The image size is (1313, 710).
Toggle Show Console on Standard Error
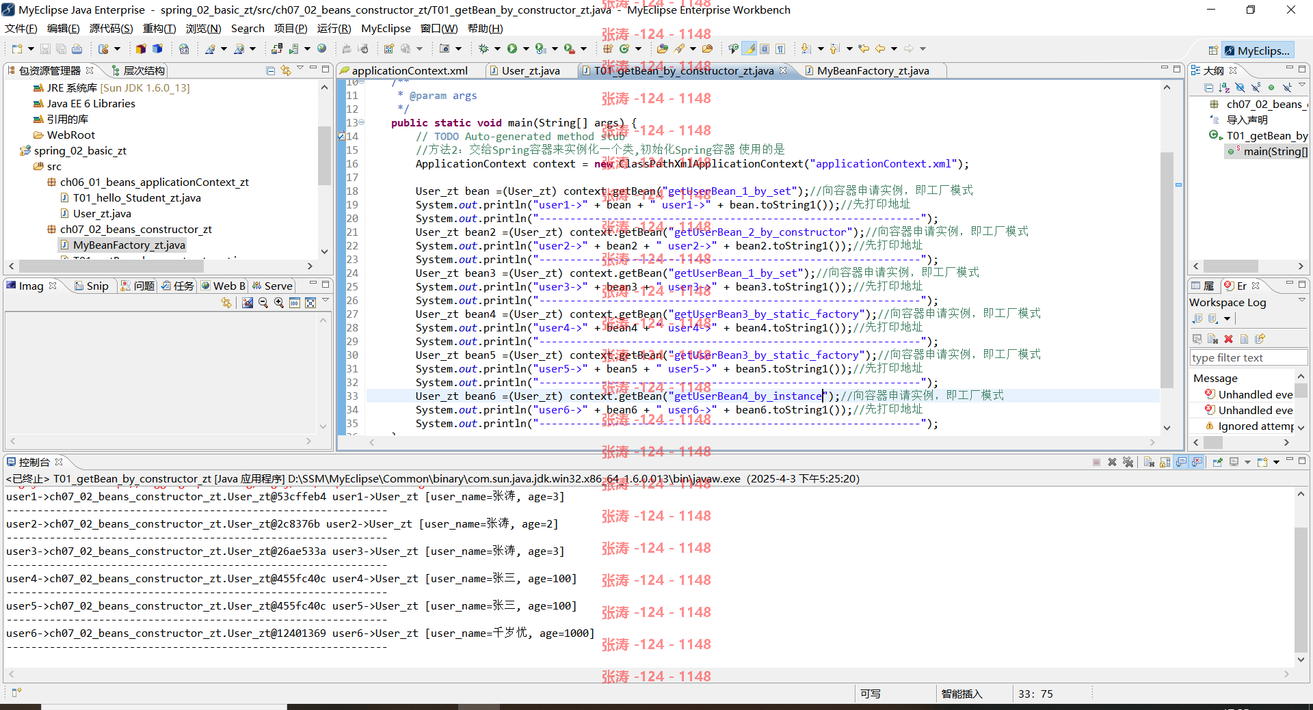pyautogui.click(x=1197, y=462)
